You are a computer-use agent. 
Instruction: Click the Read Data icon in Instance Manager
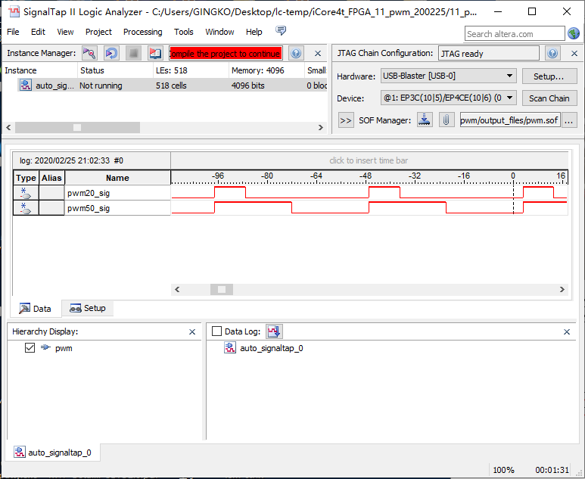[x=155, y=53]
